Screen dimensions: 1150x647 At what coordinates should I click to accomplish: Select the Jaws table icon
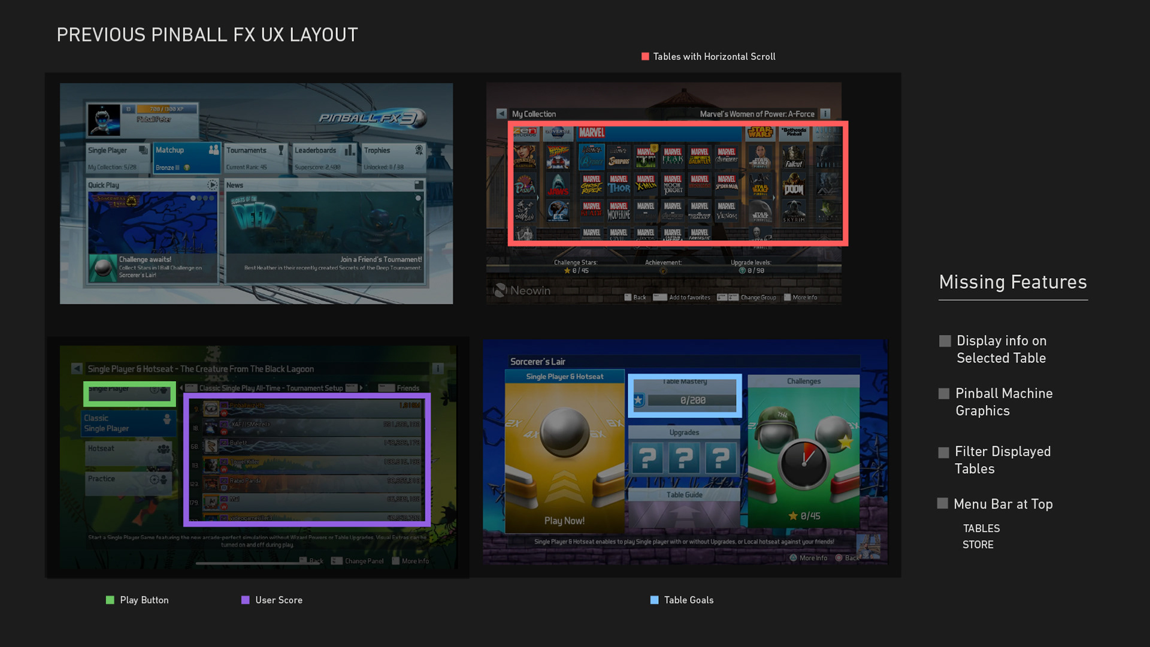pyautogui.click(x=558, y=185)
